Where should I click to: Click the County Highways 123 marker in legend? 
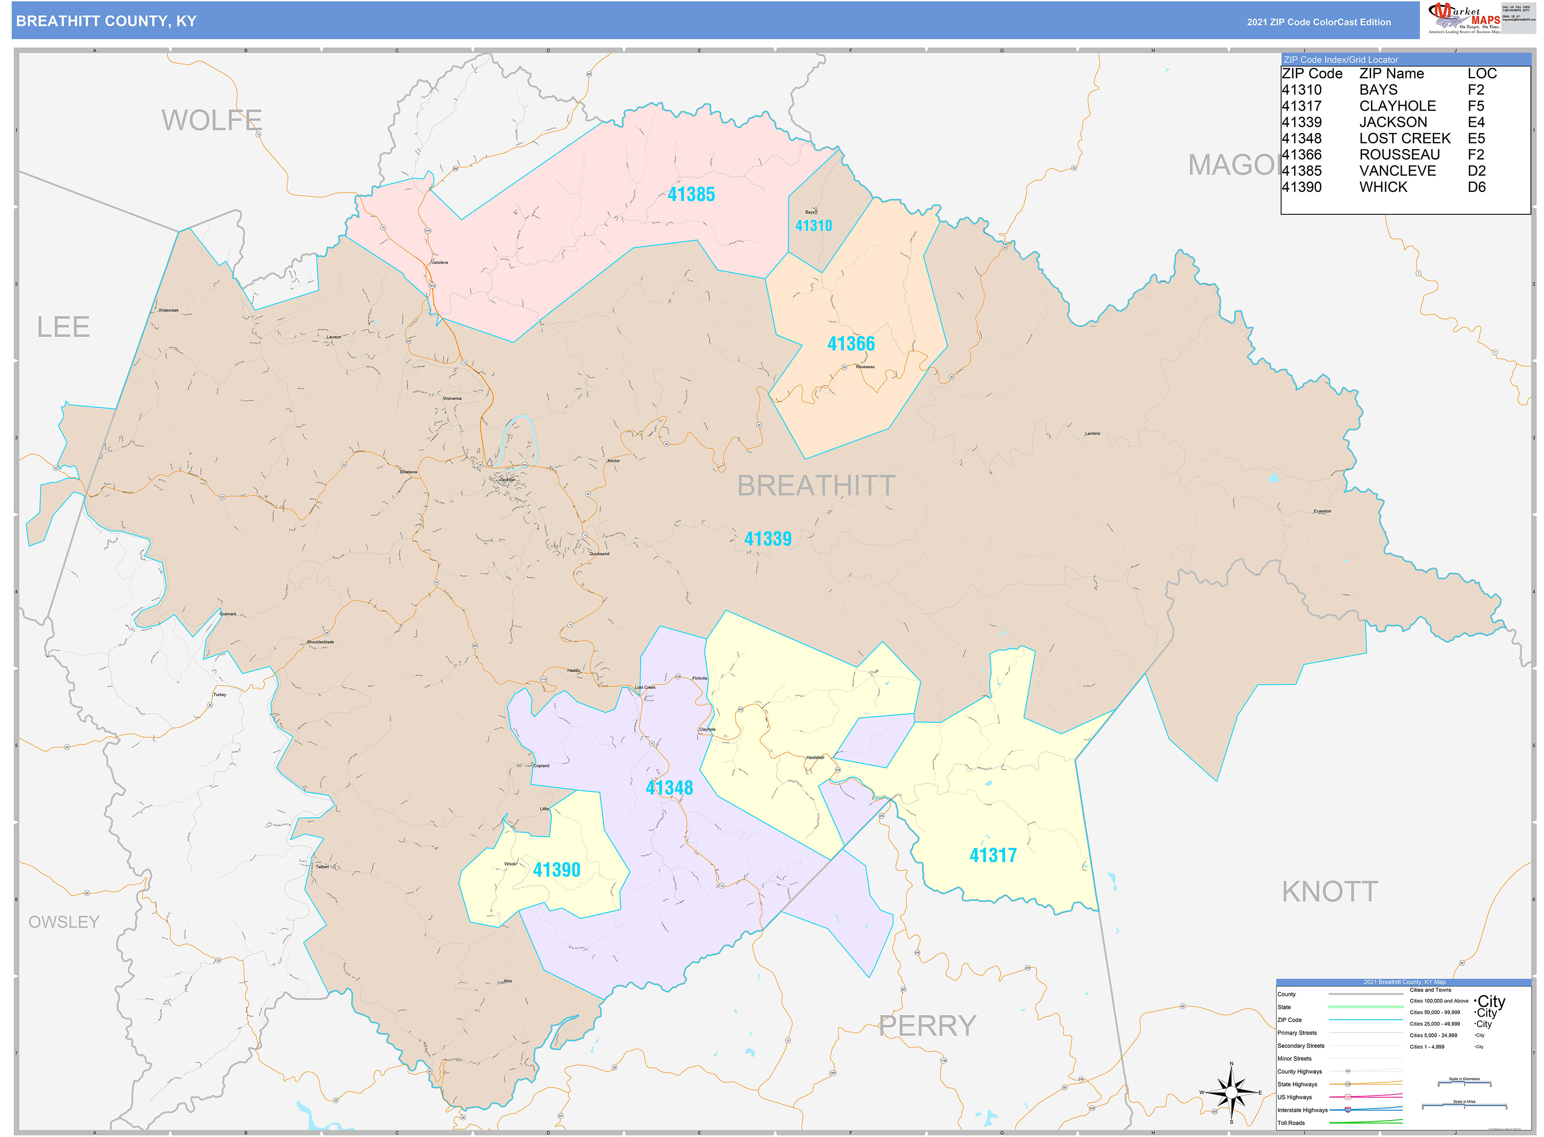[1347, 1071]
